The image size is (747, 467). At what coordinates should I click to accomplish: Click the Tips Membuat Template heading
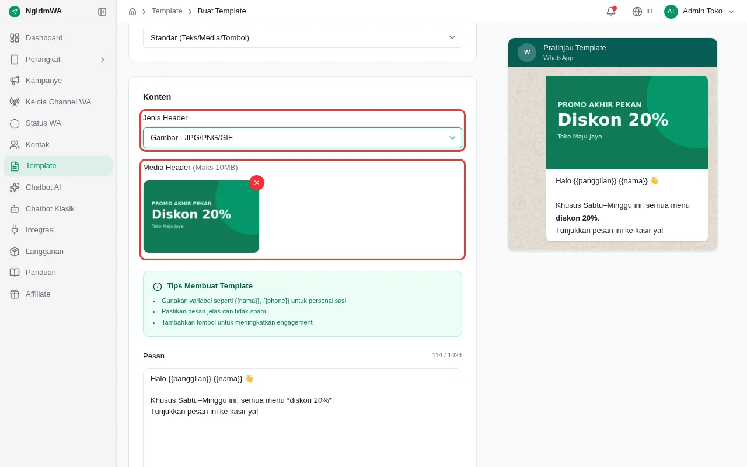pyautogui.click(x=210, y=286)
